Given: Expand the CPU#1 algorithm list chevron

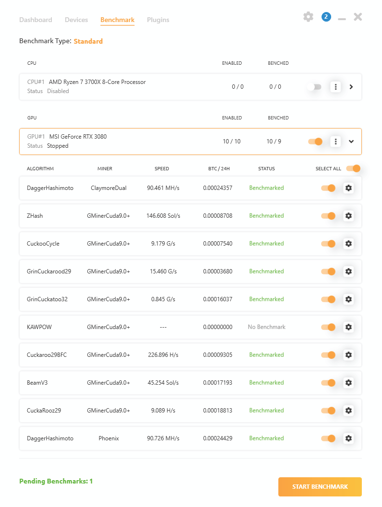Looking at the screenshot, I should coord(351,87).
